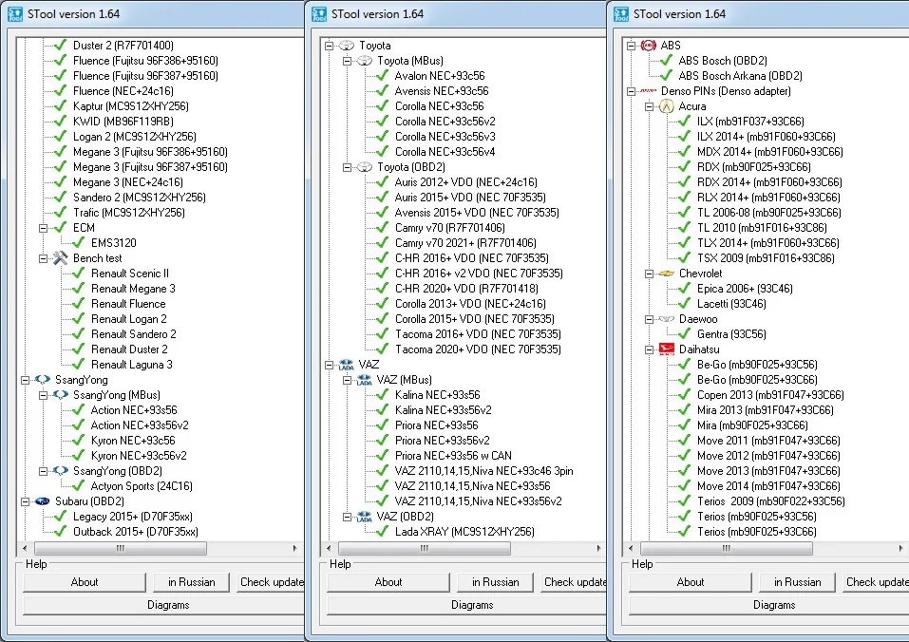Click the Denso PINs logo icon
Viewport: 909px width, 642px height.
click(x=649, y=91)
